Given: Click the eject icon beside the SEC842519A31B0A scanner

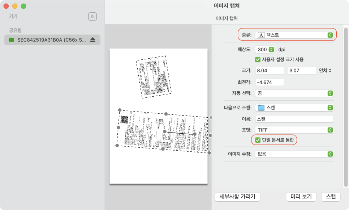Looking at the screenshot, I should [92, 40].
